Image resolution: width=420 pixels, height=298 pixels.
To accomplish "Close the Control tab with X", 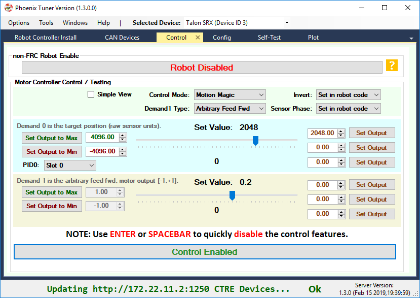I will click(198, 38).
